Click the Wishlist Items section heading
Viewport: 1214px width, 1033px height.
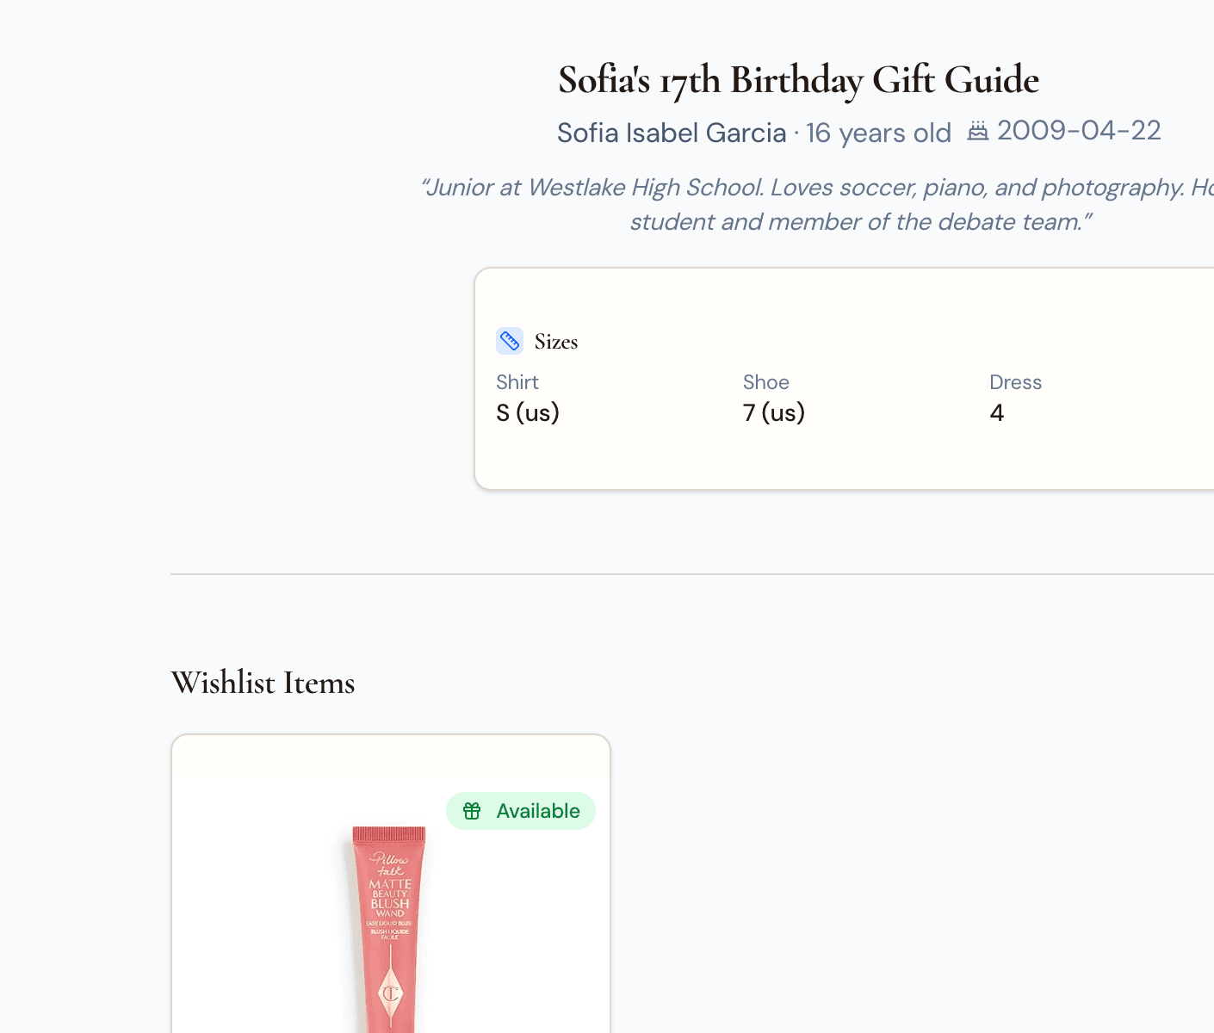click(x=263, y=683)
